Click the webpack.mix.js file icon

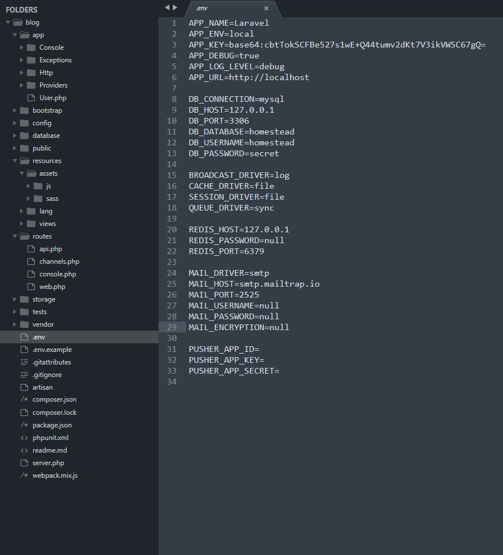[x=24, y=475]
